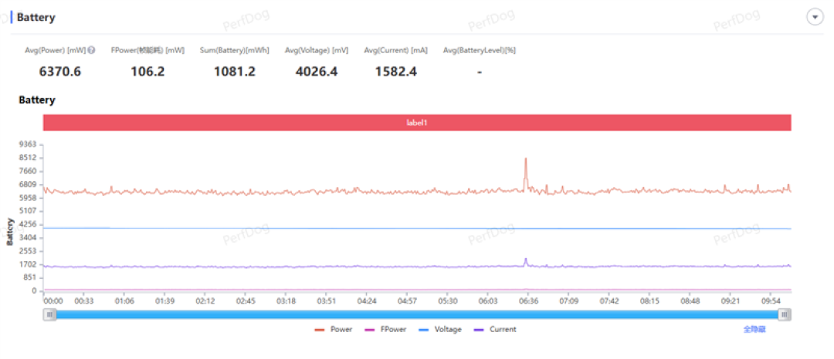The width and height of the screenshot is (834, 359).
Task: Click the magenta FPower legend color marker
Action: 368,330
